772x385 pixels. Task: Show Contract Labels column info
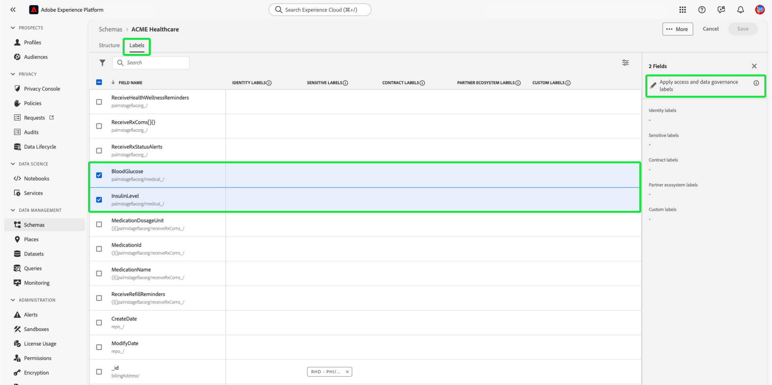tap(422, 83)
